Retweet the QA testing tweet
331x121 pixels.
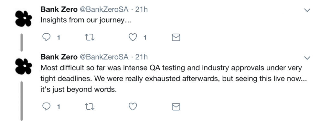90,107
